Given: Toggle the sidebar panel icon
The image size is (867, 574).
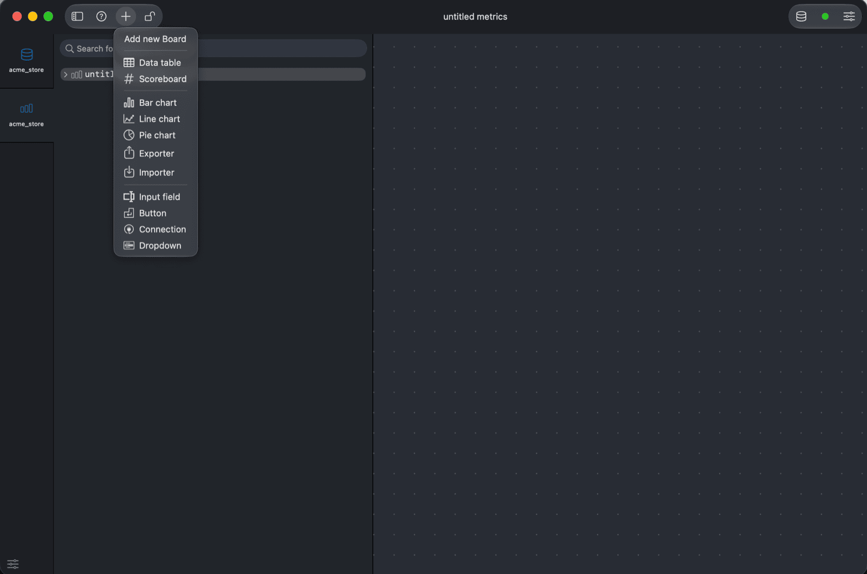Looking at the screenshot, I should coord(77,16).
